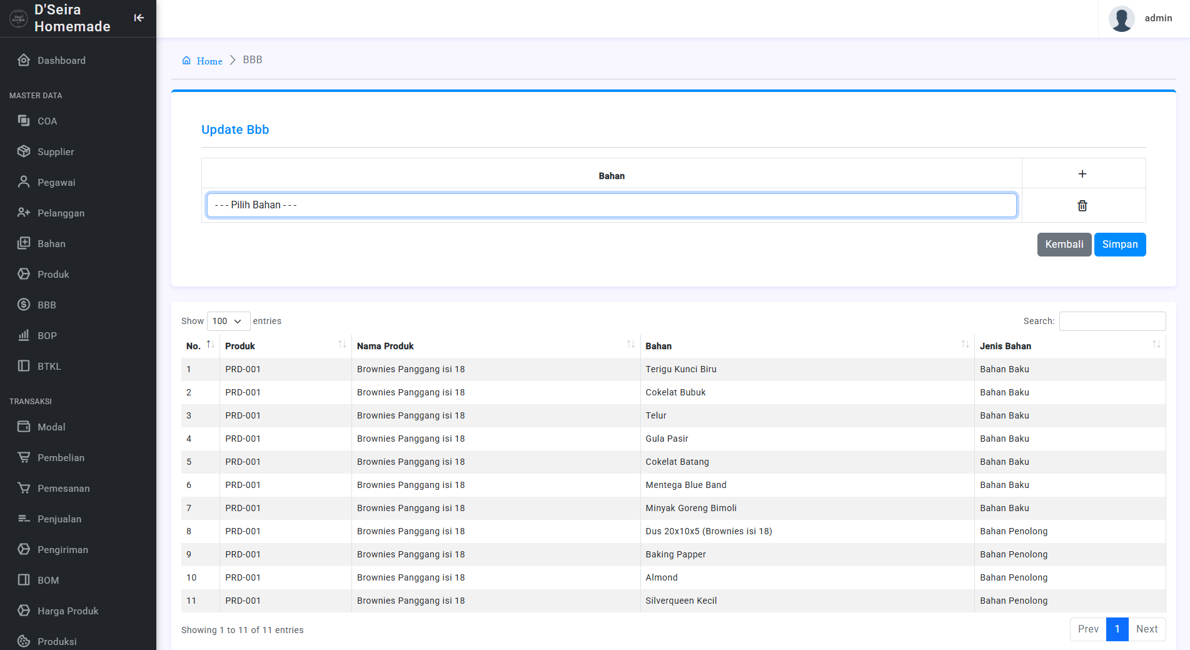
Task: Open the Pelanggan menu item
Action: pyautogui.click(x=61, y=213)
